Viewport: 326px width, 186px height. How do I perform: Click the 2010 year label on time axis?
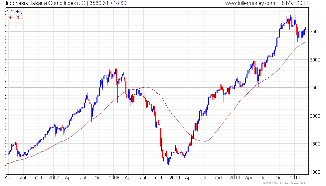tap(235, 178)
